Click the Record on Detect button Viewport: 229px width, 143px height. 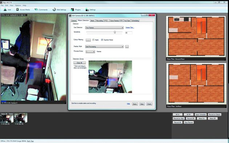pos(214,115)
